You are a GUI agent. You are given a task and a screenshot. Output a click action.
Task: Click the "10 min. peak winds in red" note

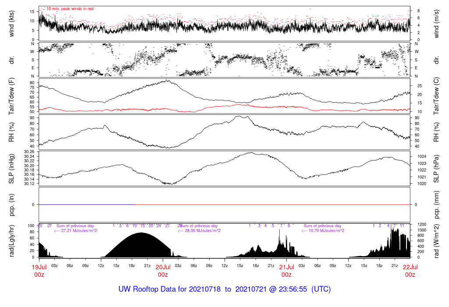click(x=70, y=9)
